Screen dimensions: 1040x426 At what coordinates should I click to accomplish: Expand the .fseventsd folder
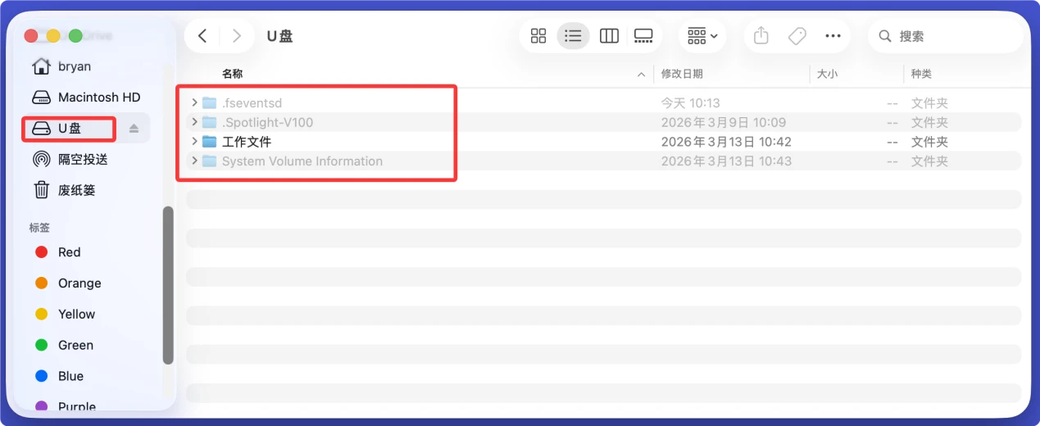pos(194,102)
